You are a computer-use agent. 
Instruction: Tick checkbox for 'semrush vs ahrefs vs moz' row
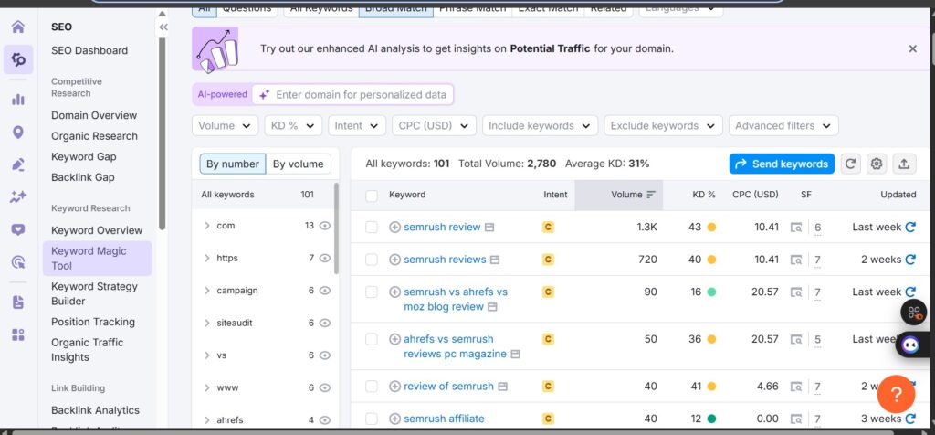coord(372,292)
